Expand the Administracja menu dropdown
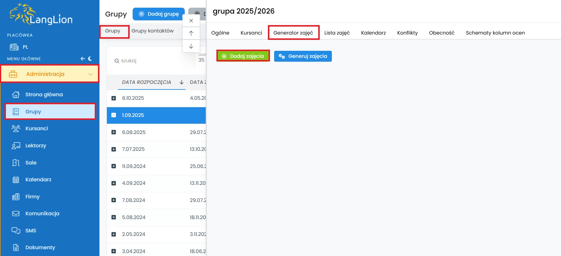The image size is (561, 256). [90, 74]
